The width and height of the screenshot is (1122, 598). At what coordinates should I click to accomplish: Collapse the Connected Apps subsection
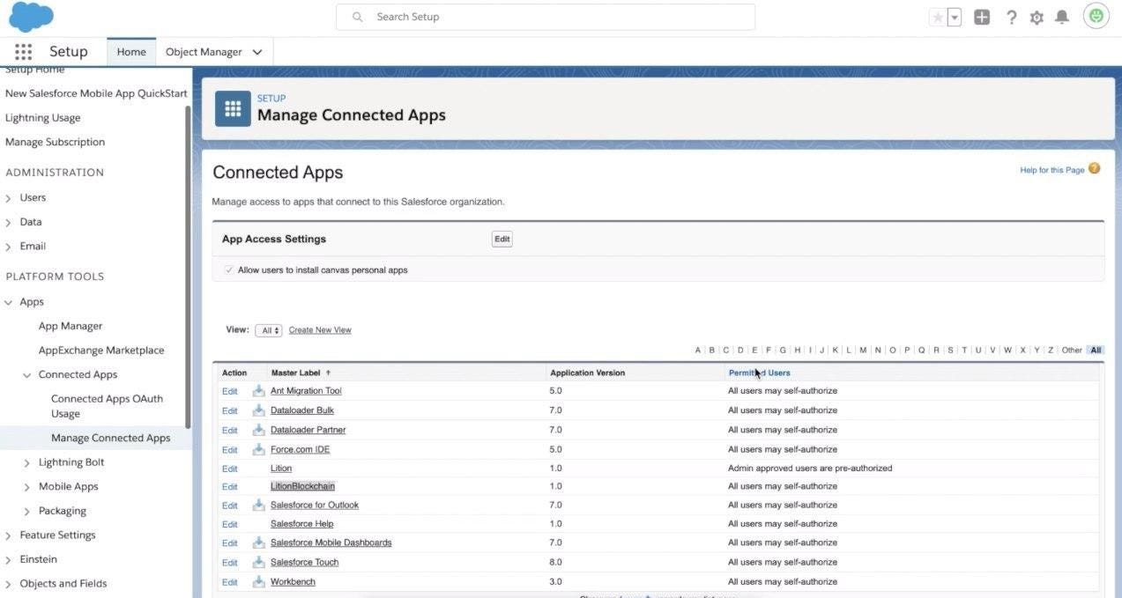27,375
